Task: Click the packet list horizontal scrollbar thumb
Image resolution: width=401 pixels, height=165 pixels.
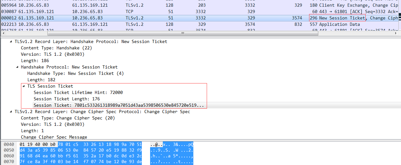Action: [183, 33]
